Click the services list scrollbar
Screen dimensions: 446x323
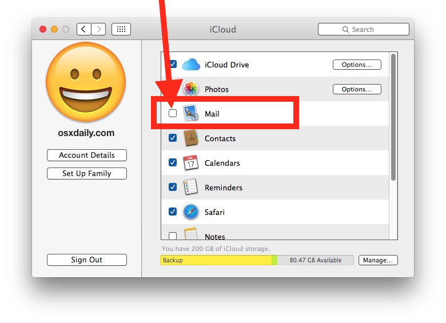pyautogui.click(x=393, y=117)
